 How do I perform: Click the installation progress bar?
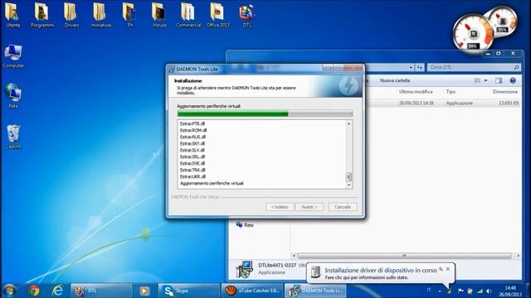click(265, 114)
